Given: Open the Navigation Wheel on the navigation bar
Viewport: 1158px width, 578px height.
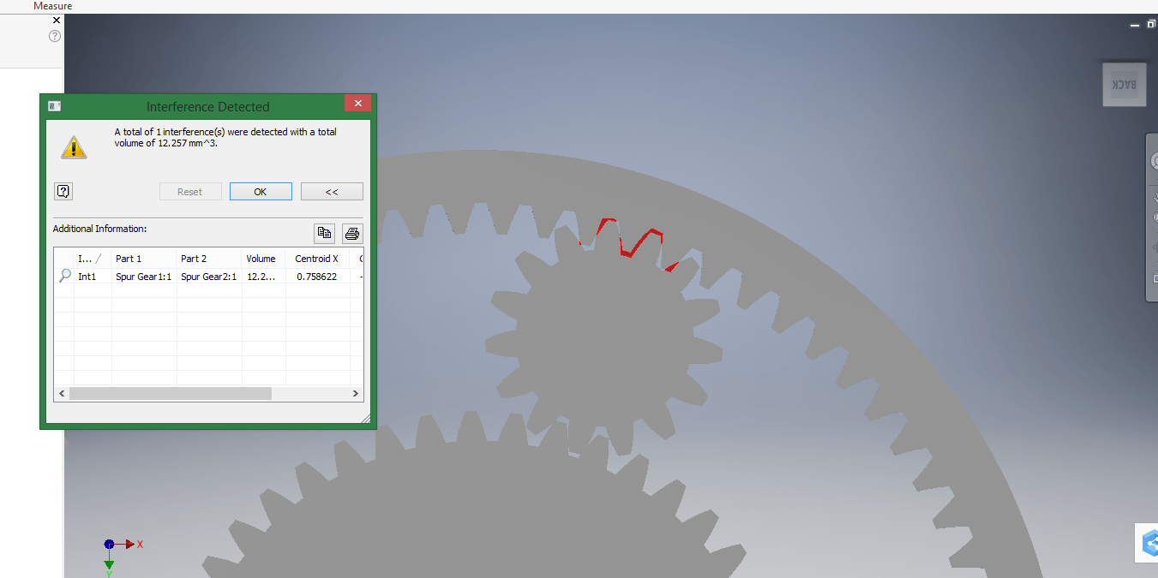Looking at the screenshot, I should (x=1153, y=160).
